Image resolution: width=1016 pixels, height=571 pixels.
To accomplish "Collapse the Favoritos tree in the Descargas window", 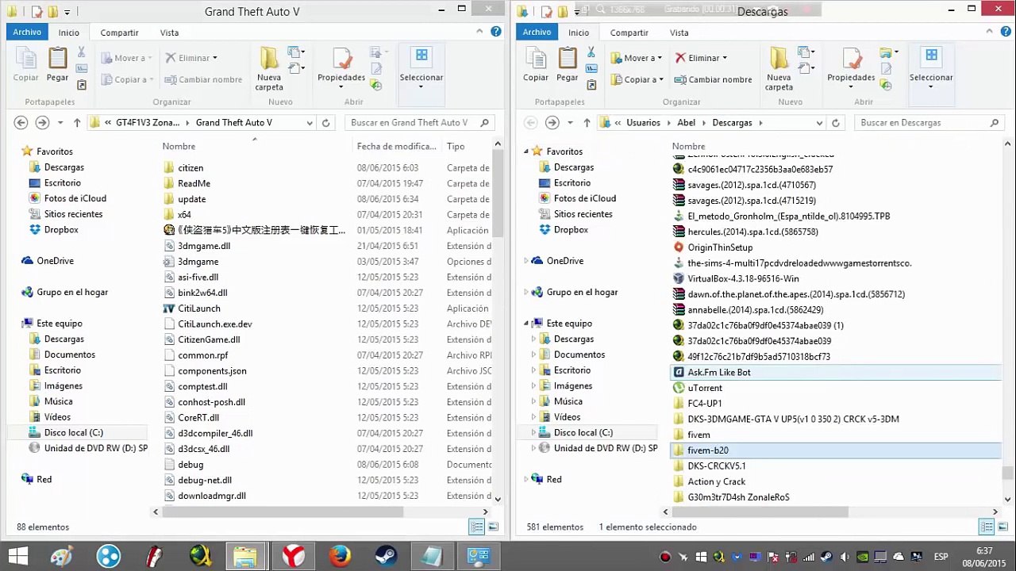I will [x=526, y=151].
